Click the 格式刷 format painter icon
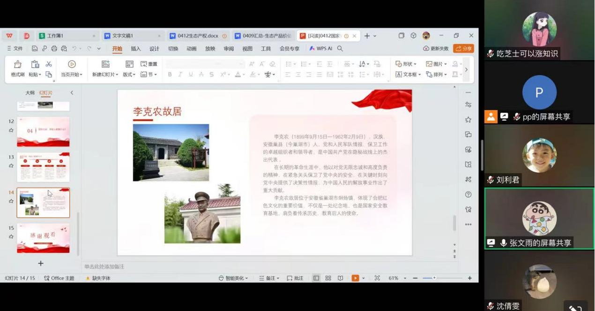The image size is (595, 311). (x=18, y=64)
